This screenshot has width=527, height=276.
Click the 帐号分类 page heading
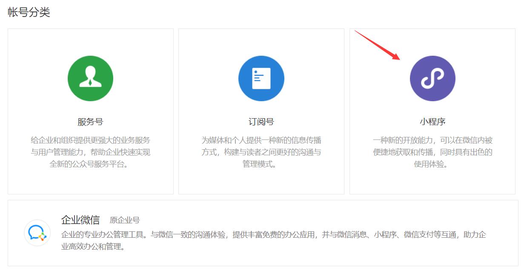(x=29, y=12)
